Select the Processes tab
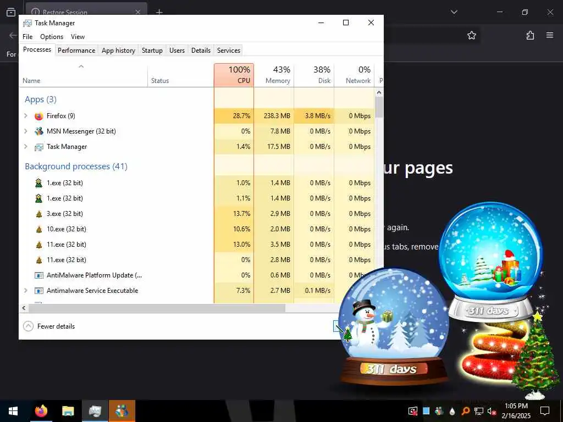This screenshot has height=422, width=563. 37,49
